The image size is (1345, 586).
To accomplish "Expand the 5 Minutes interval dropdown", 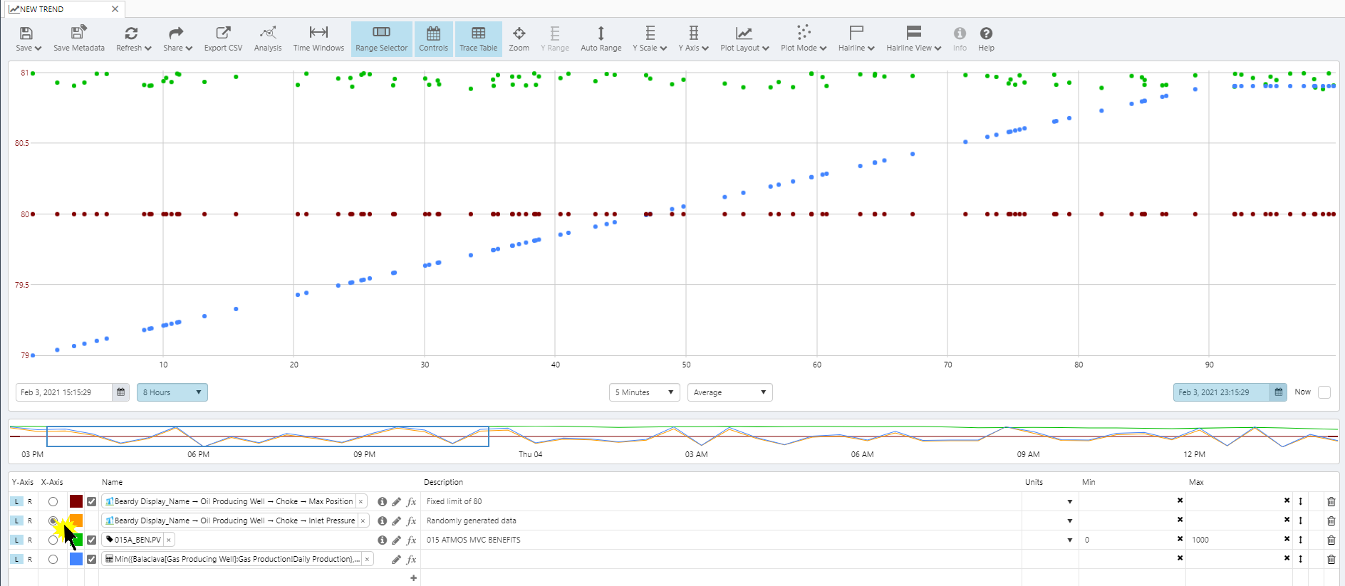I will pos(644,392).
